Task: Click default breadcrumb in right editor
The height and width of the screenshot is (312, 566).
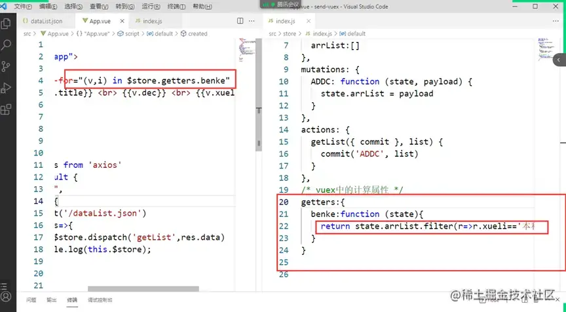Action: [352, 33]
